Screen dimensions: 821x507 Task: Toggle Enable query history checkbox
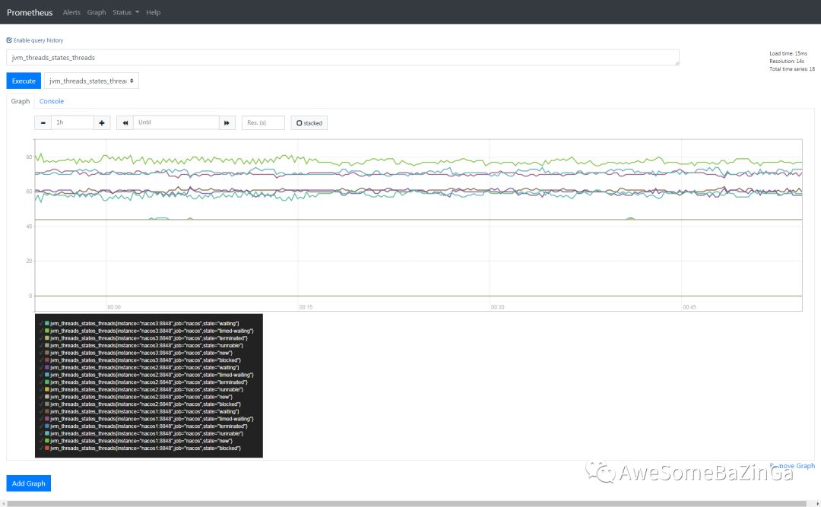click(x=9, y=40)
